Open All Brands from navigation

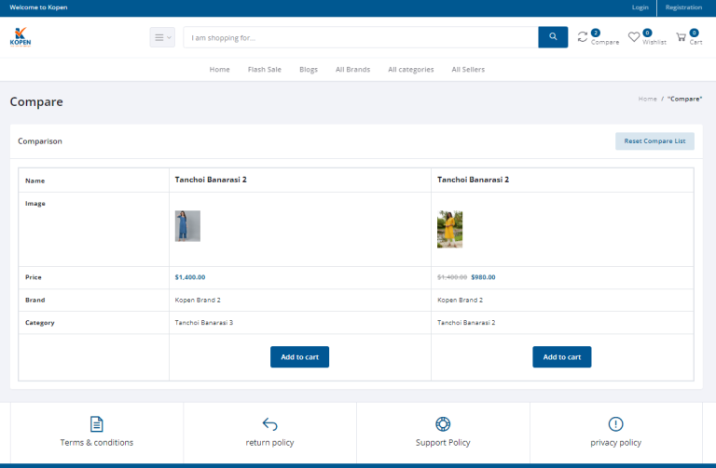pyautogui.click(x=352, y=70)
